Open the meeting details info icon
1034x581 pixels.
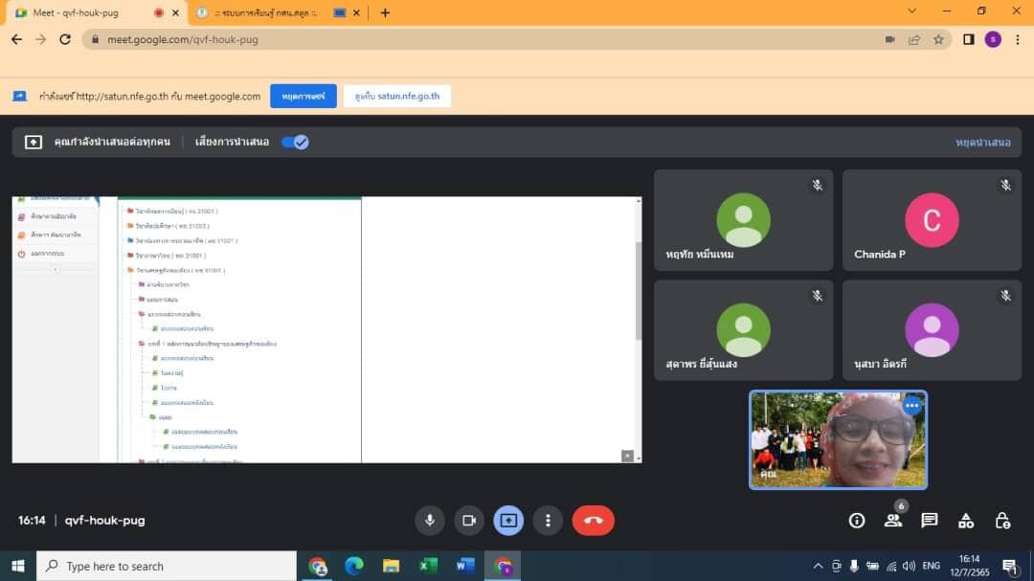[857, 521]
